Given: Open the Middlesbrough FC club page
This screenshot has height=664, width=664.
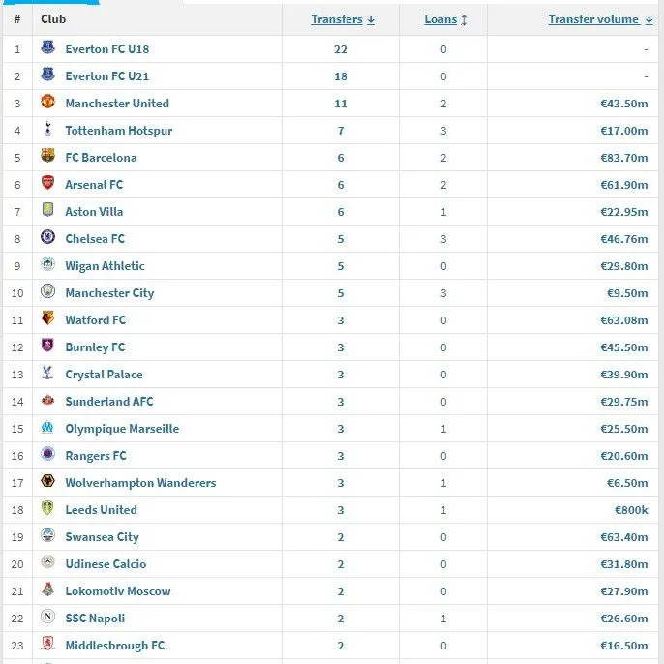Looking at the screenshot, I should [x=114, y=645].
